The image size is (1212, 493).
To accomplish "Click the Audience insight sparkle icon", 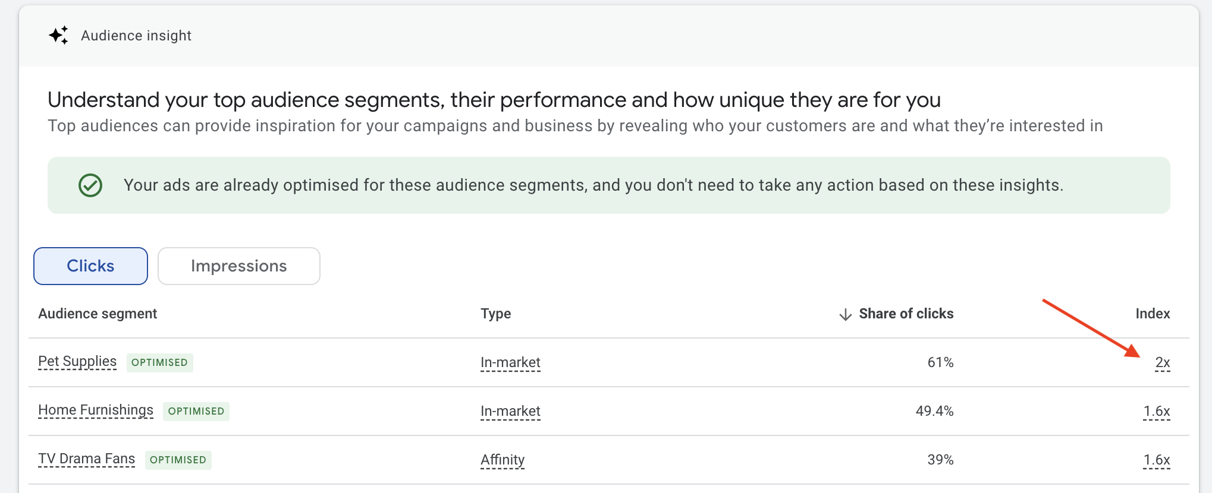I will [x=58, y=36].
